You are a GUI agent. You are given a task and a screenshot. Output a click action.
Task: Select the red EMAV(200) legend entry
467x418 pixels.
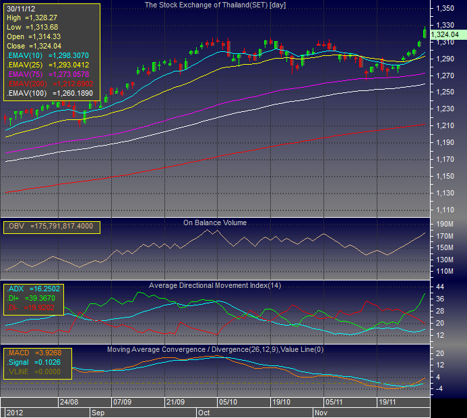pyautogui.click(x=50, y=84)
